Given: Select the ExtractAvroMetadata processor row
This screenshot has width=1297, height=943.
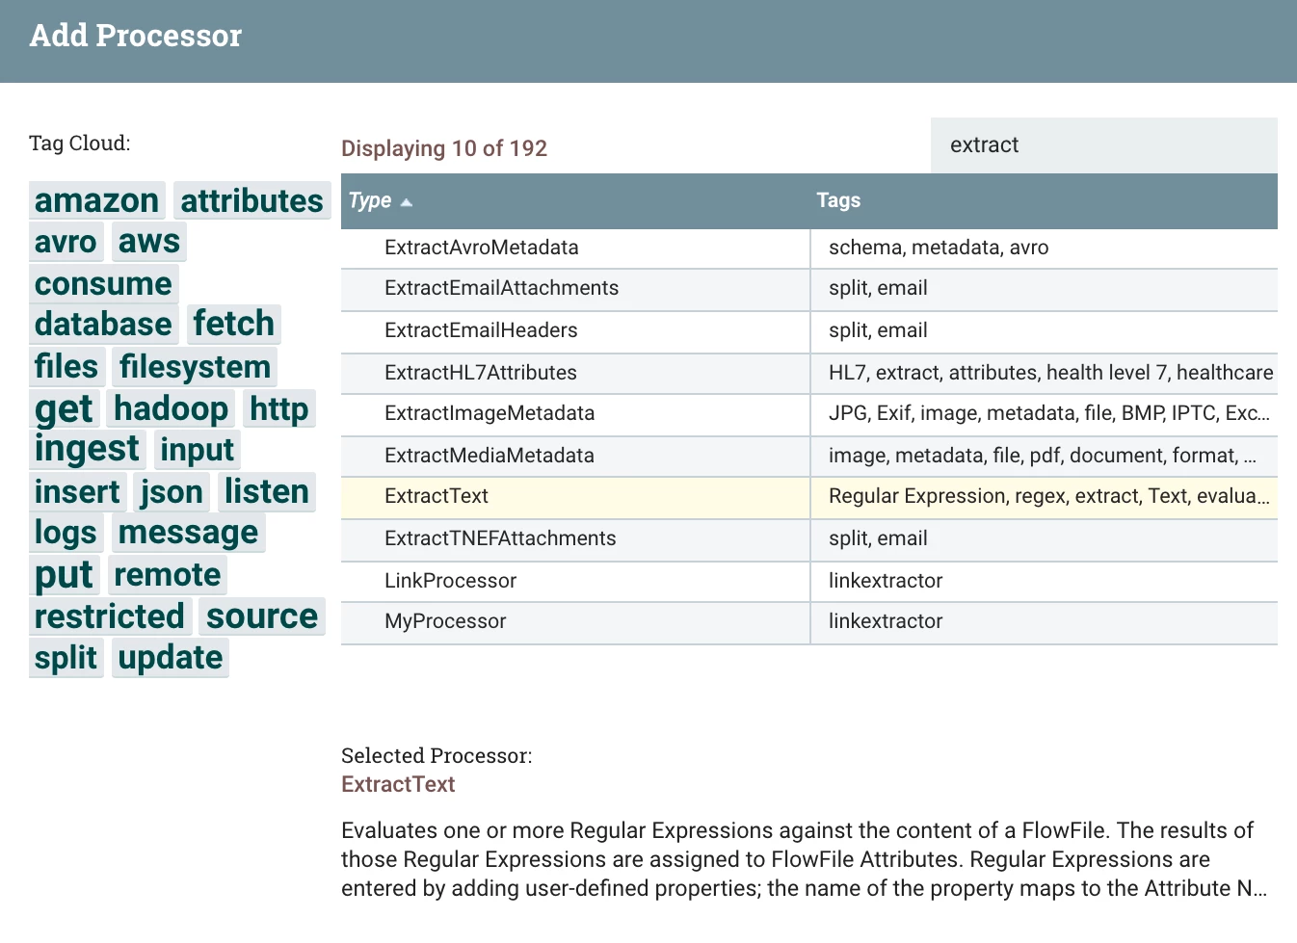Looking at the screenshot, I should pos(809,248).
